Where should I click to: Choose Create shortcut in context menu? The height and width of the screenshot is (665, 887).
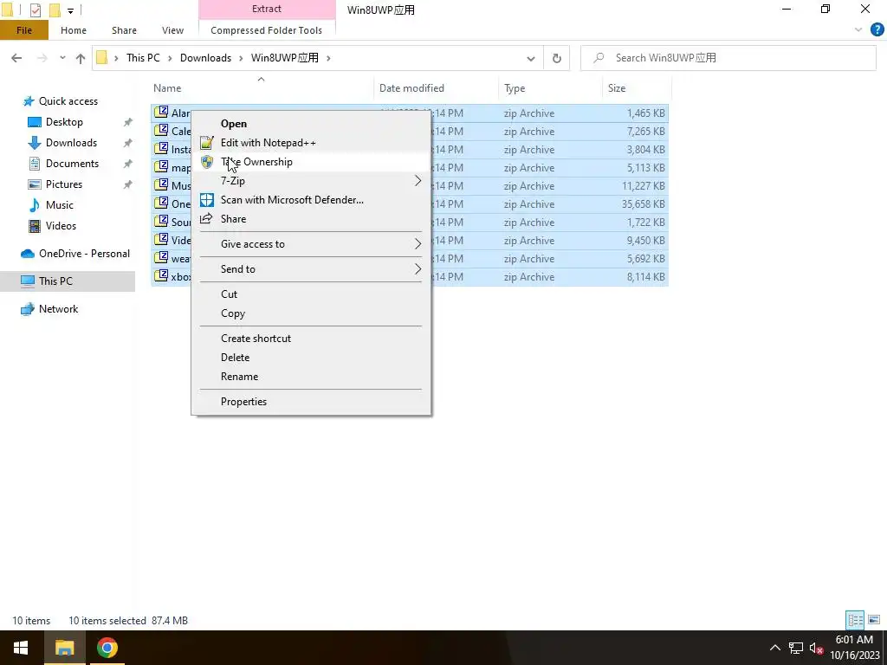tap(256, 339)
